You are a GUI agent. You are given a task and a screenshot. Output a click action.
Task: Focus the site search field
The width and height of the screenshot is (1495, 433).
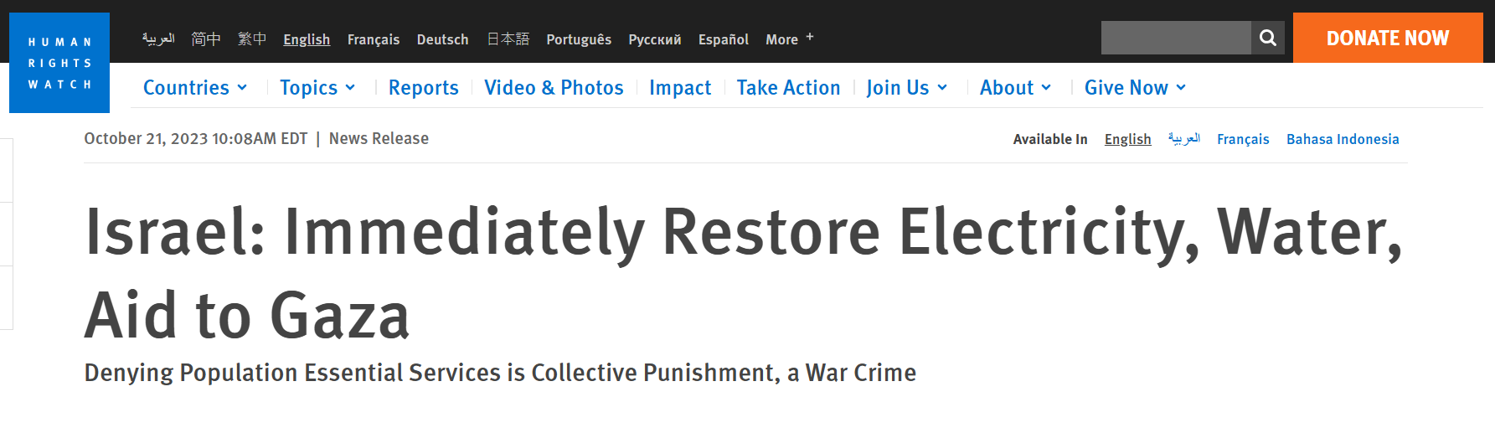[1176, 38]
